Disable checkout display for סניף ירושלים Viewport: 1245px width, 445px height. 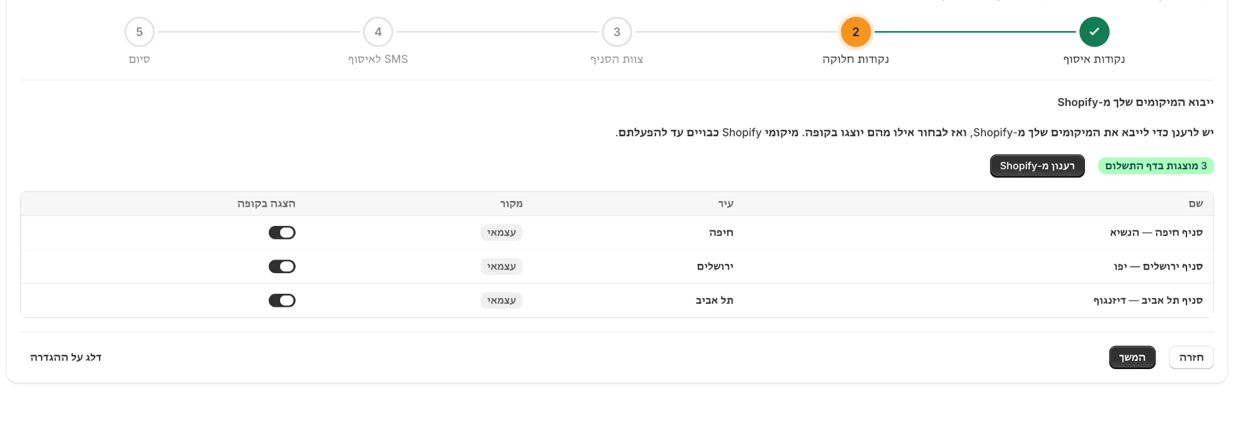282,266
